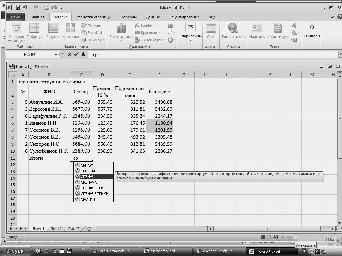
Task: Open the Symbols (Символы) menu
Action: pos(312,32)
